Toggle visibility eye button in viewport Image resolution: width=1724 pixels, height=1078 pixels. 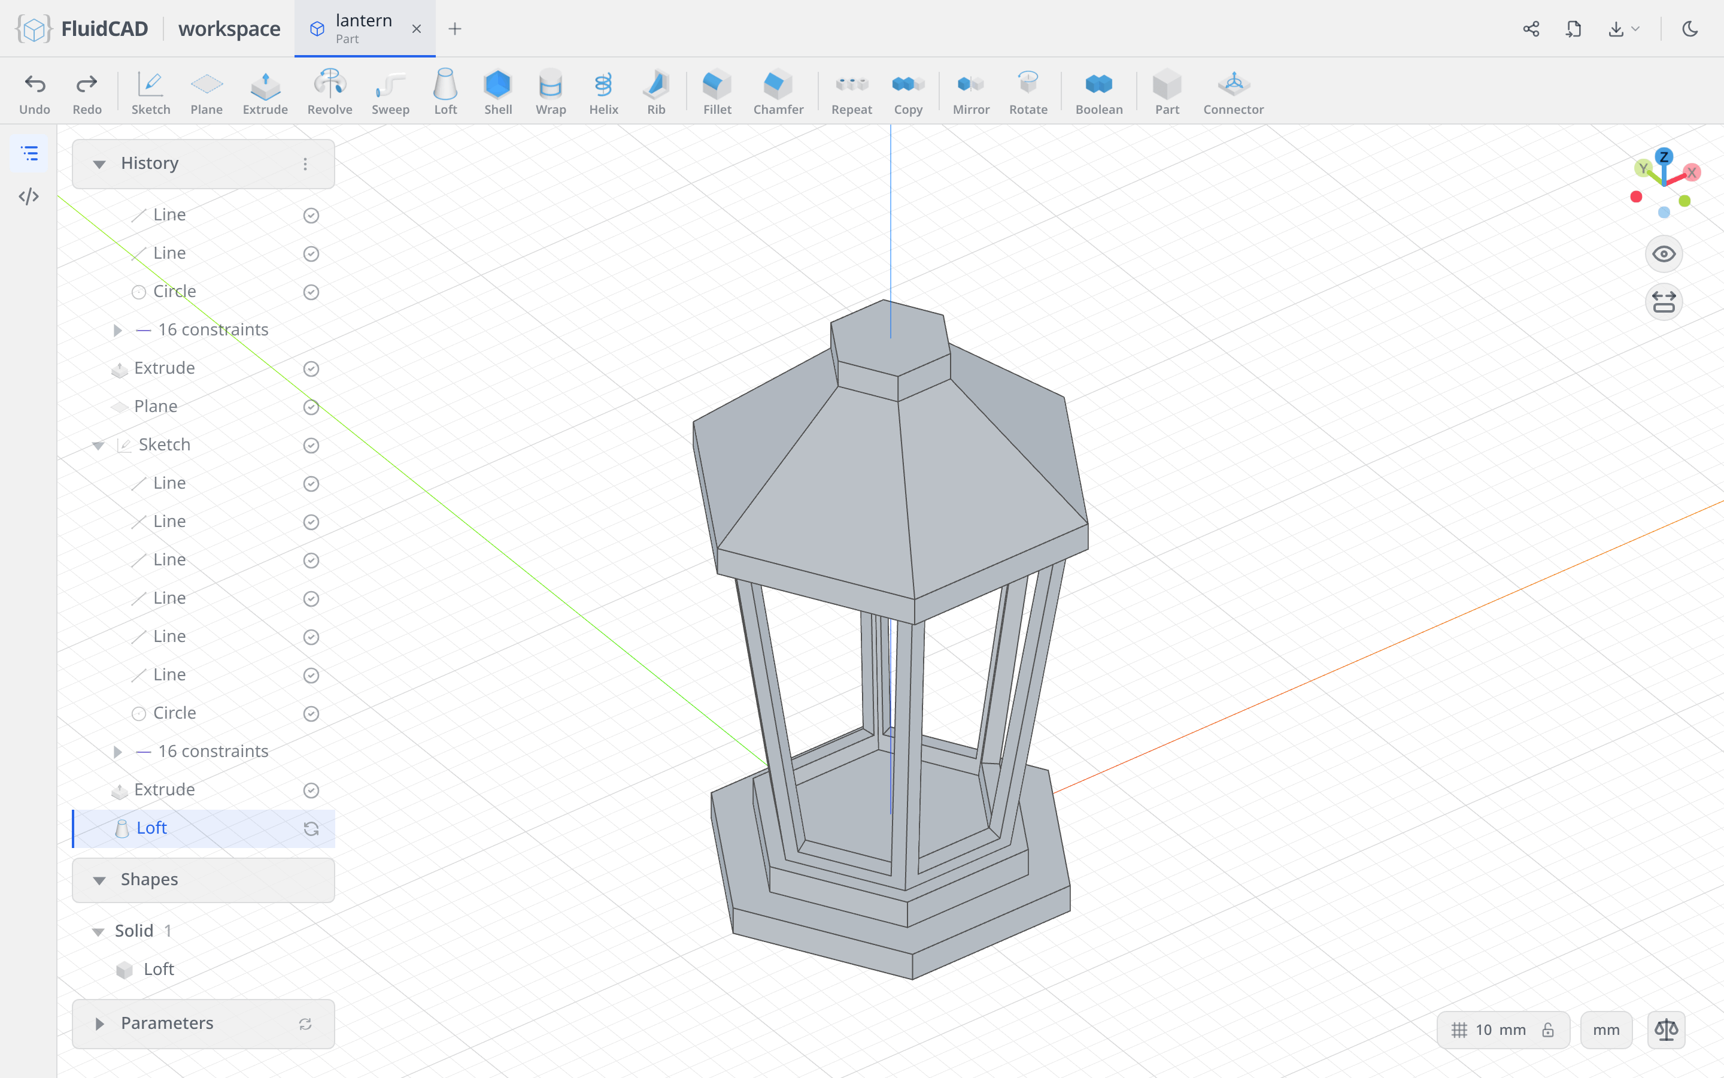click(x=1664, y=254)
